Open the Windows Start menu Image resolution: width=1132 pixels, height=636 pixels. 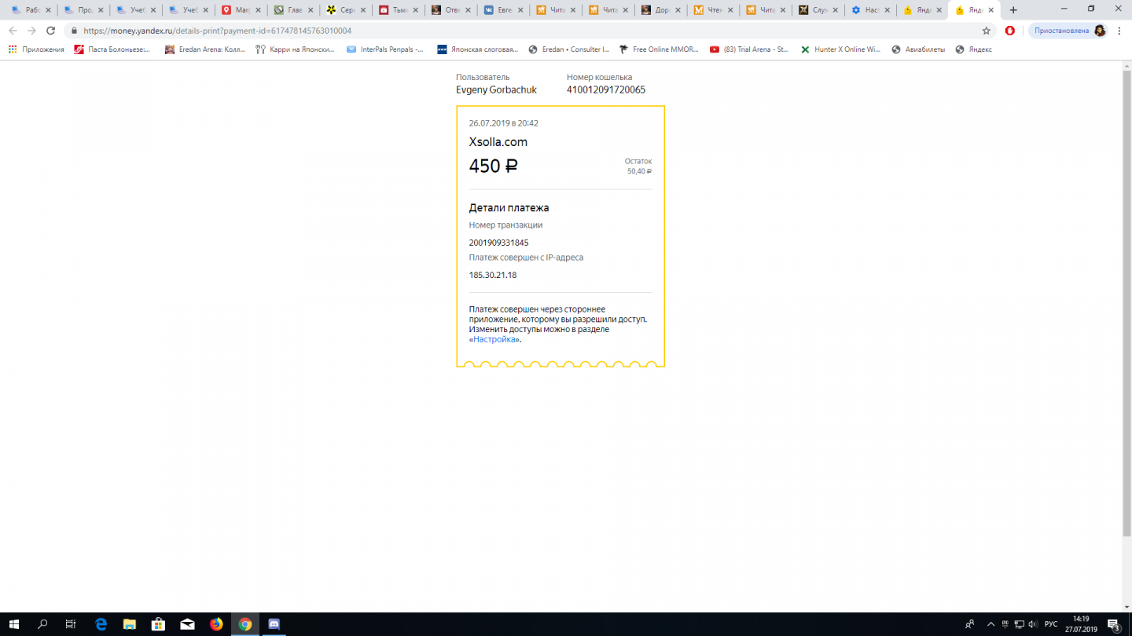[15, 624]
